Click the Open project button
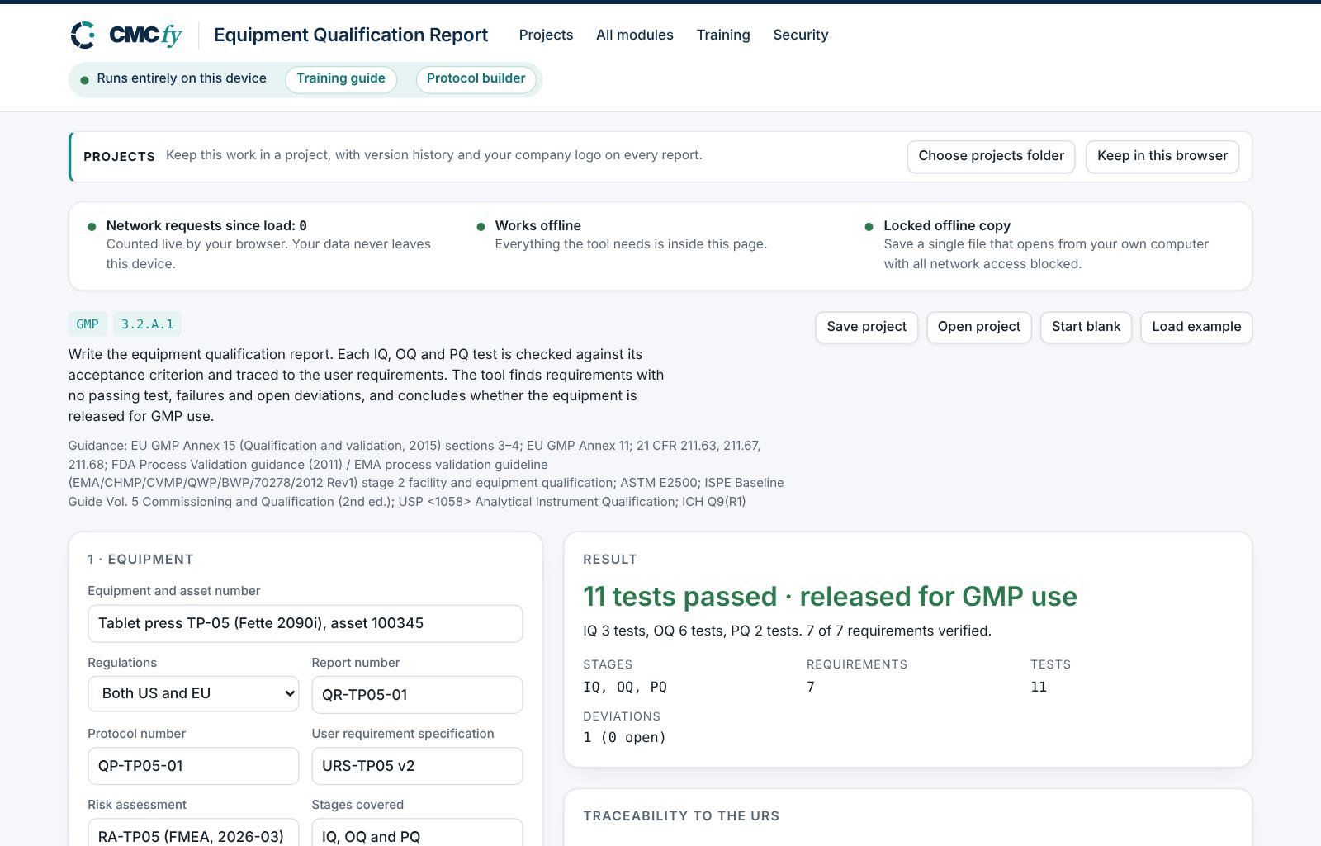 979,327
